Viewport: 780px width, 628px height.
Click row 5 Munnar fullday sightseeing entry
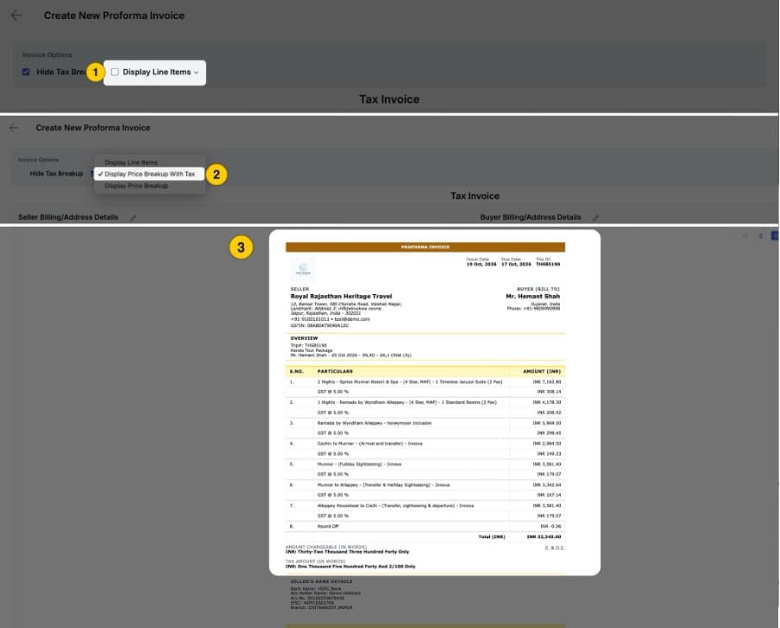[x=359, y=464]
